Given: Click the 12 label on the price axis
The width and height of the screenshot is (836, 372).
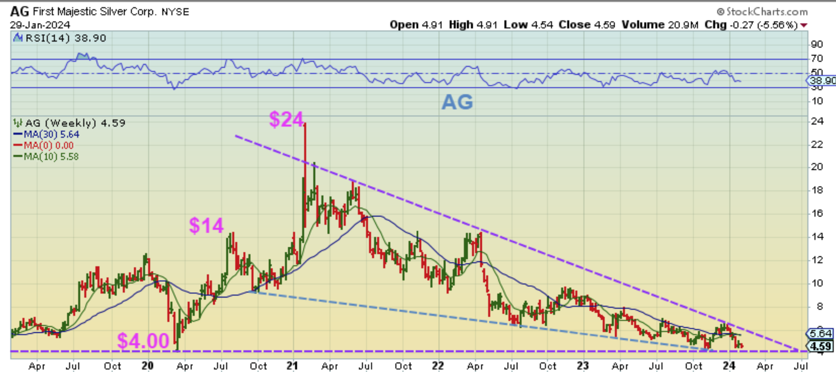Looking at the screenshot, I should click(x=817, y=260).
